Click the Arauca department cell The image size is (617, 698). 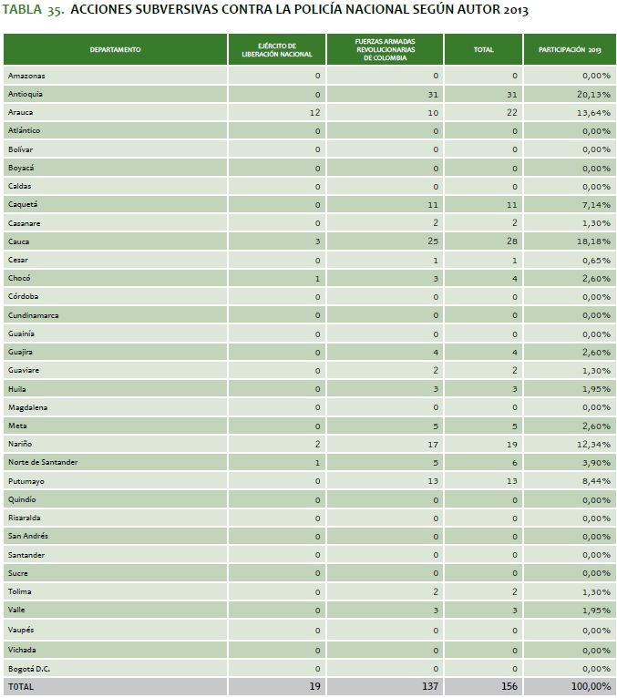point(22,112)
